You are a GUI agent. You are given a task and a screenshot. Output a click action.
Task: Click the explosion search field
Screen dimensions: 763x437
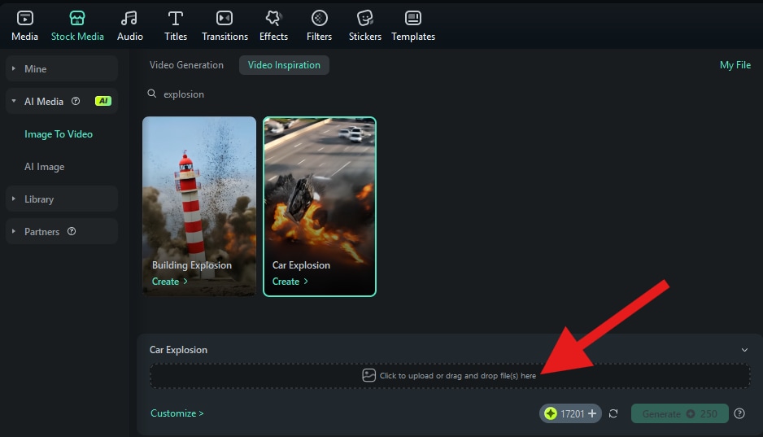(184, 94)
